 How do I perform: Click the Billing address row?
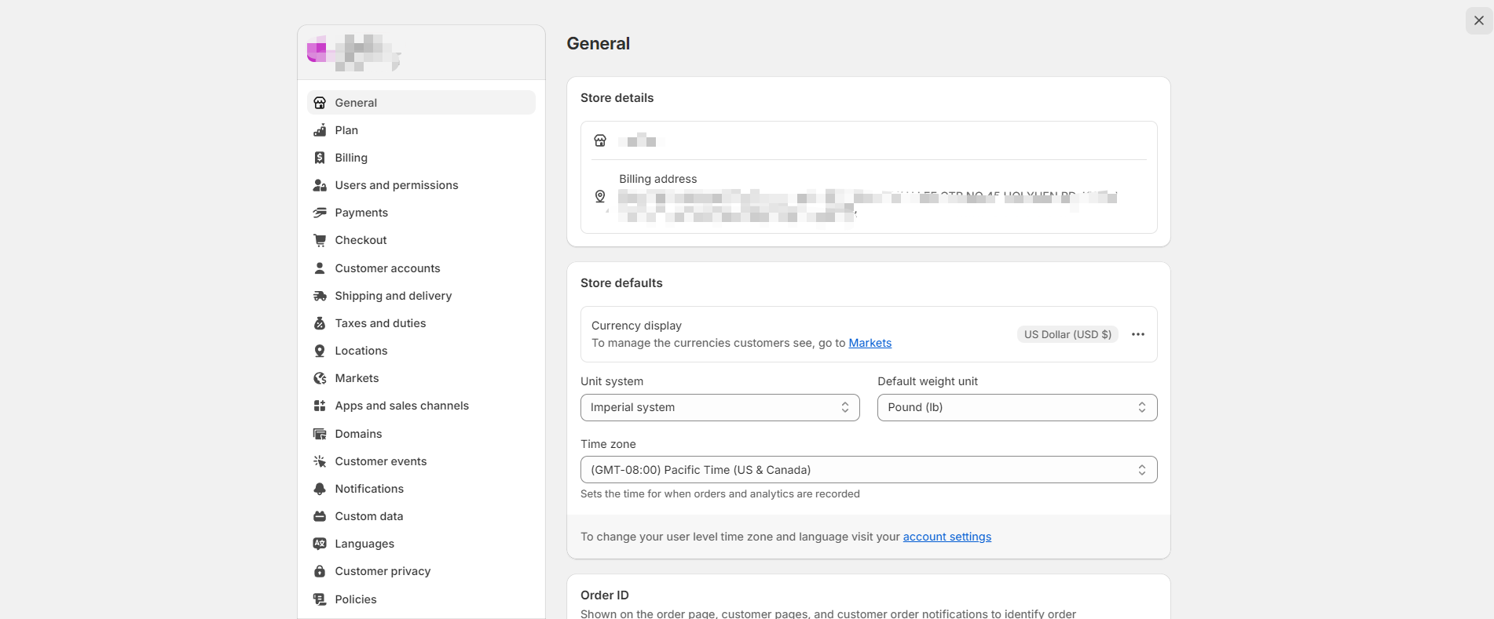pos(869,196)
